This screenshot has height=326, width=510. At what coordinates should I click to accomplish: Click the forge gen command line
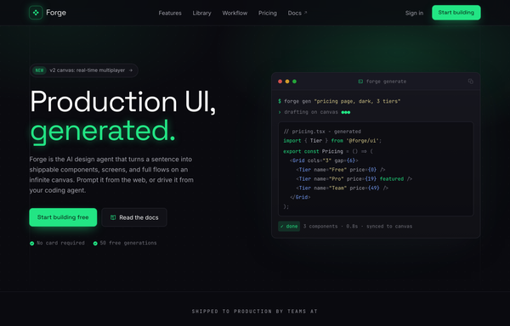pyautogui.click(x=339, y=101)
